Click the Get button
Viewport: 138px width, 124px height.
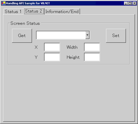tap(22, 36)
